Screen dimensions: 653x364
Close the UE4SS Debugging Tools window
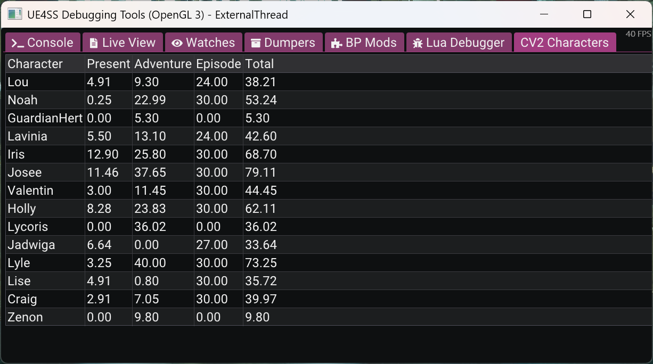630,14
